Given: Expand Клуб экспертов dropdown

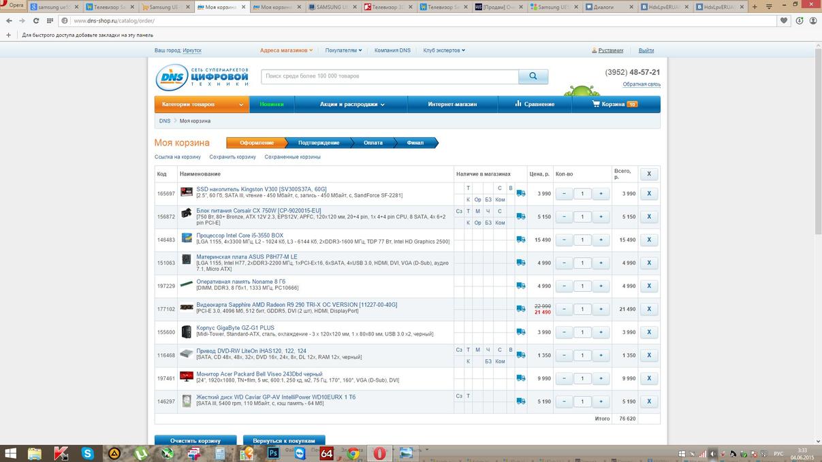Looking at the screenshot, I should tap(444, 50).
